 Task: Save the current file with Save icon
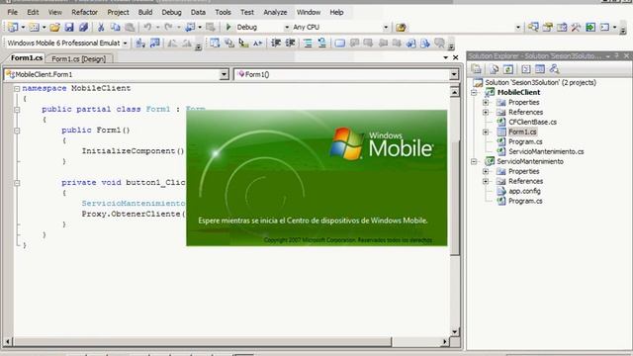point(69,27)
